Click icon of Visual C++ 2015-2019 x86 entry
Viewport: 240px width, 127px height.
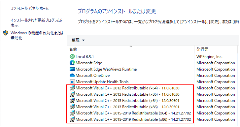(72, 119)
